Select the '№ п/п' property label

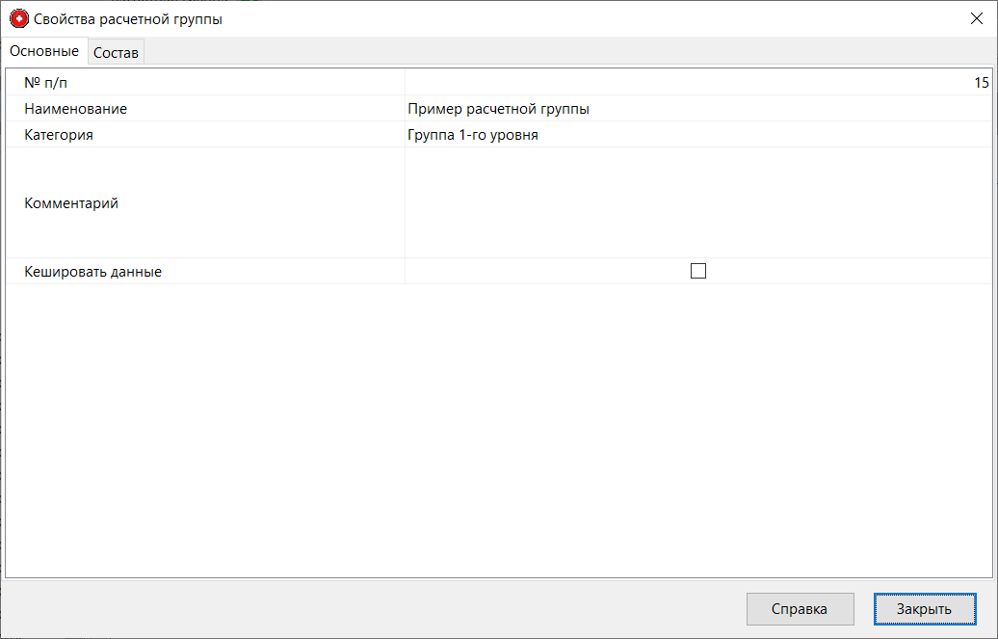click(45, 83)
